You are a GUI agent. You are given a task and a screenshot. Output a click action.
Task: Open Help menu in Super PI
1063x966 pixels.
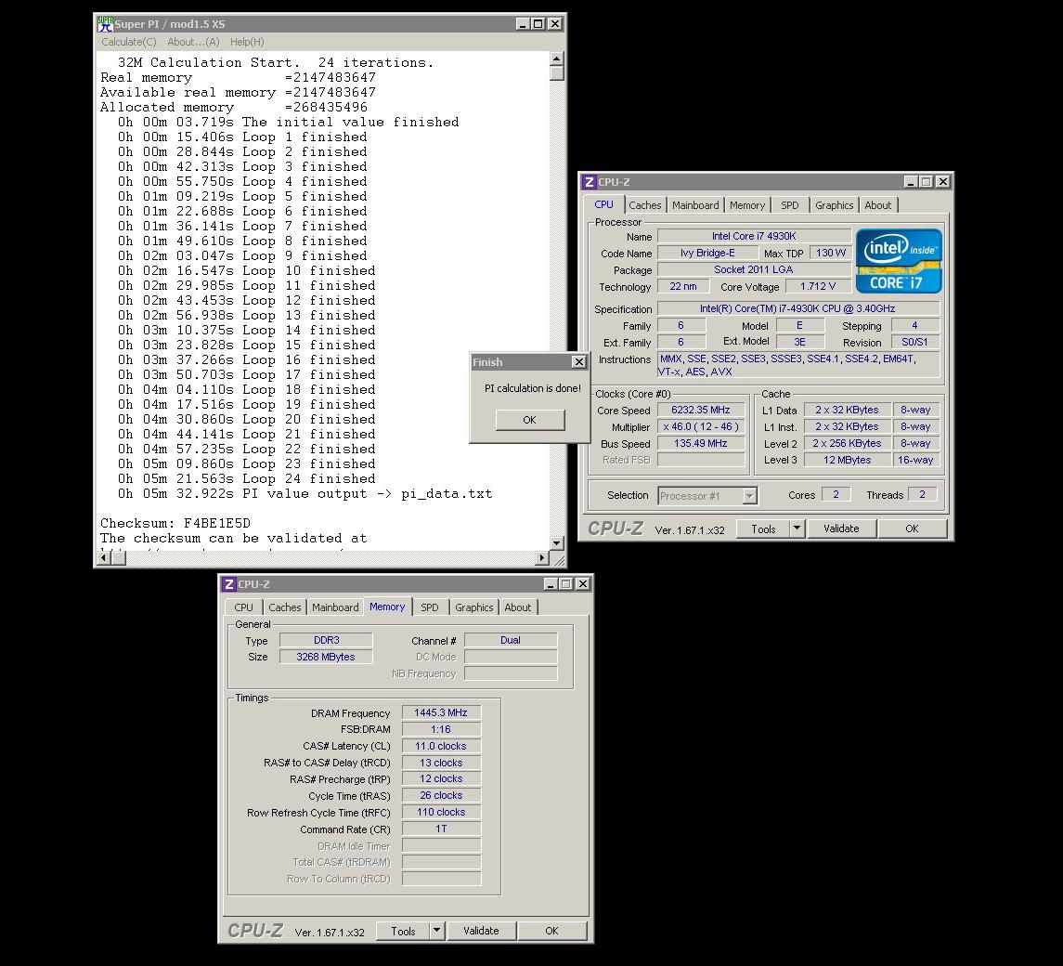(x=247, y=42)
